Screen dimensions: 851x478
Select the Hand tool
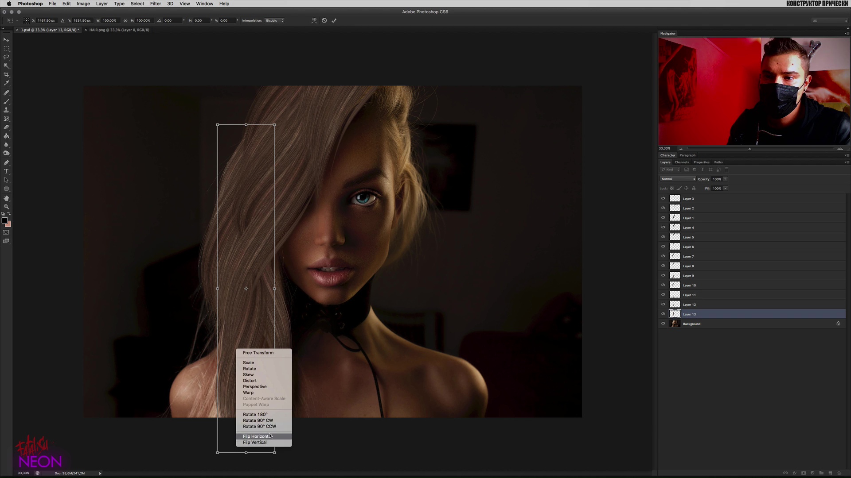pyautogui.click(x=6, y=198)
